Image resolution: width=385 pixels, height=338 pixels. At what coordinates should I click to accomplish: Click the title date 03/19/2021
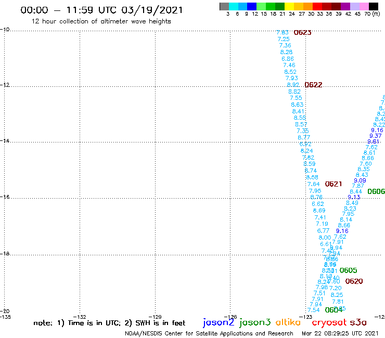[x=152, y=10]
